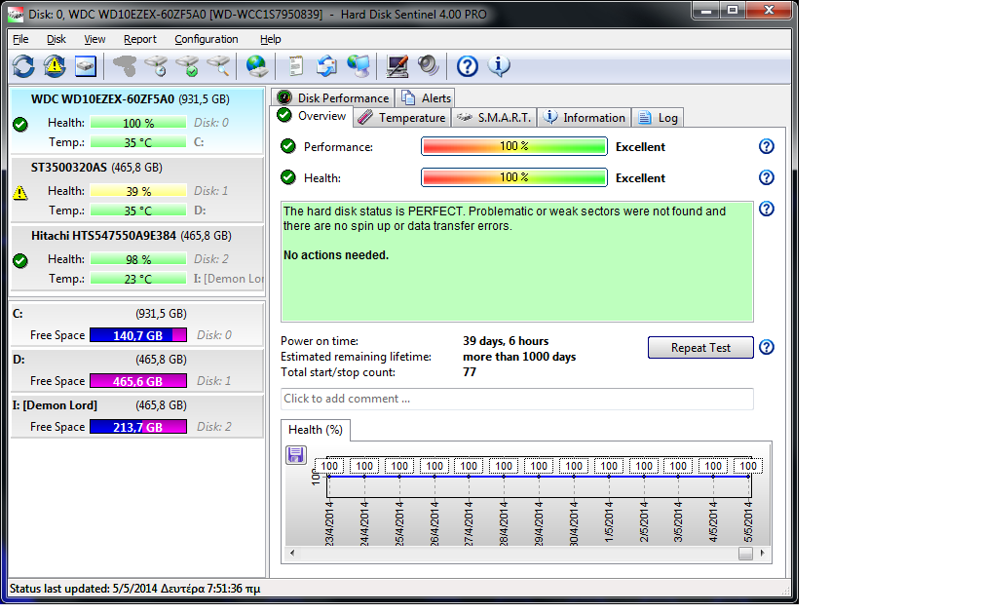Open the Report menu
This screenshot has width=982, height=614.
coord(140,39)
